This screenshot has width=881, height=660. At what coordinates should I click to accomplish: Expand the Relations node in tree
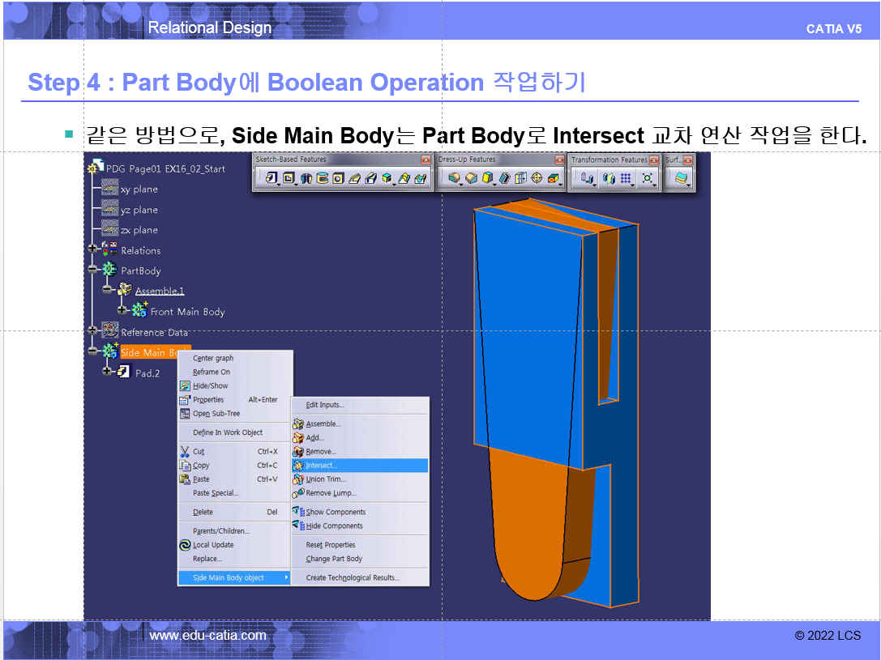(92, 250)
